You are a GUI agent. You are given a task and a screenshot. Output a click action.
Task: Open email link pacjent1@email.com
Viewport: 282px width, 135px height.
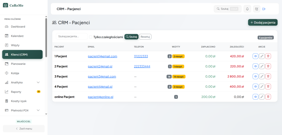(x=102, y=56)
